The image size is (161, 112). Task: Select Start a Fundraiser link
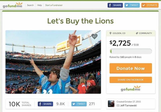[x=54, y=5]
